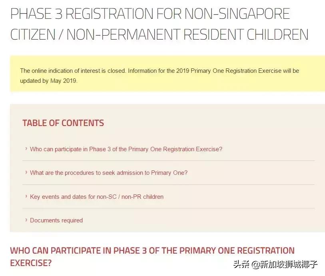
Task: Click the chevron beside "Who can participate" link
Action: (x=26, y=149)
